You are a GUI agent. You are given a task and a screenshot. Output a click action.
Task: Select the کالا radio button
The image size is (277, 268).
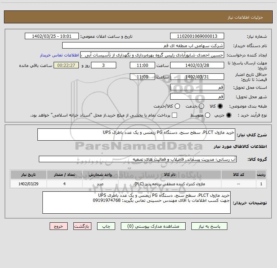click(x=220, y=106)
